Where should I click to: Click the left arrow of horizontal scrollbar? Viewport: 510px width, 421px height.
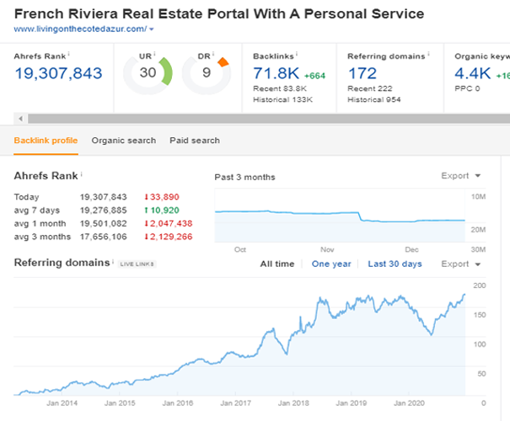20,119
